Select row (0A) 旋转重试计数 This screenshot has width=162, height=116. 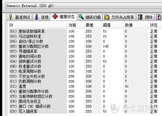point(85,61)
